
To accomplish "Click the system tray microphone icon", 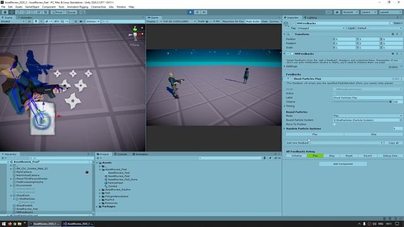I will point(364,224).
